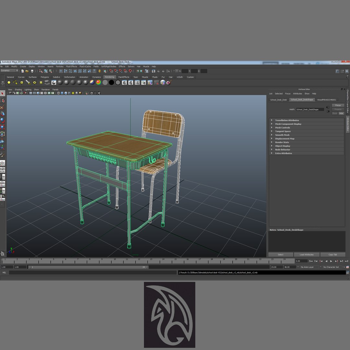Screen dimensions: 350x350
Task: Click the gray outlined circle shader swatch
Action: pyautogui.click(x=118, y=82)
